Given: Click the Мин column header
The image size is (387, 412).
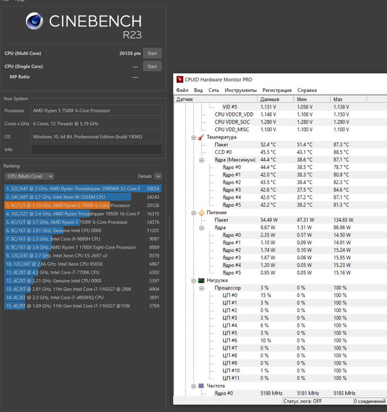Looking at the screenshot, I should 312,99.
